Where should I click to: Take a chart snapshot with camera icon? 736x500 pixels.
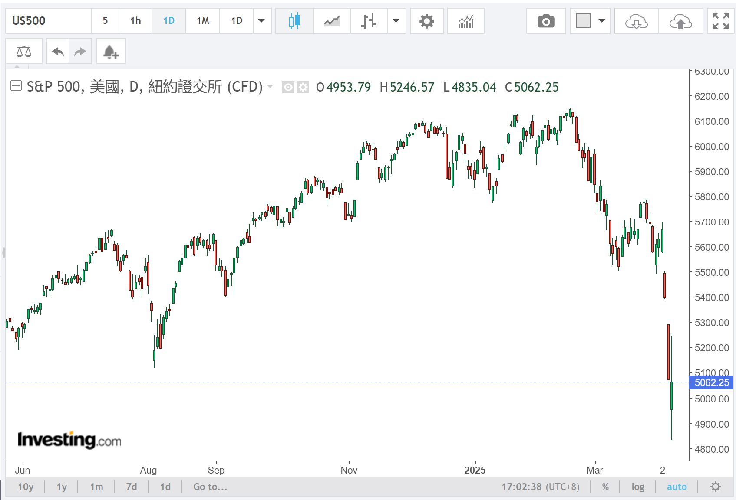tap(546, 21)
